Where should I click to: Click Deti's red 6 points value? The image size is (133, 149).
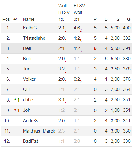[x=95, y=48]
